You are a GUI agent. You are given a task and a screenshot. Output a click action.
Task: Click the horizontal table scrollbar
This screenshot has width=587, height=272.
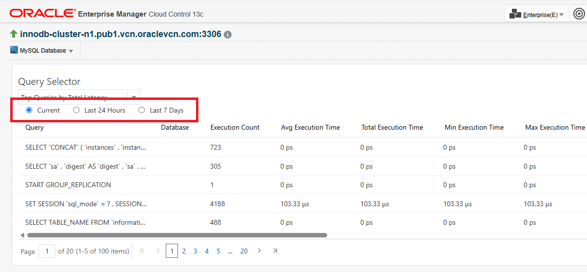177,235
